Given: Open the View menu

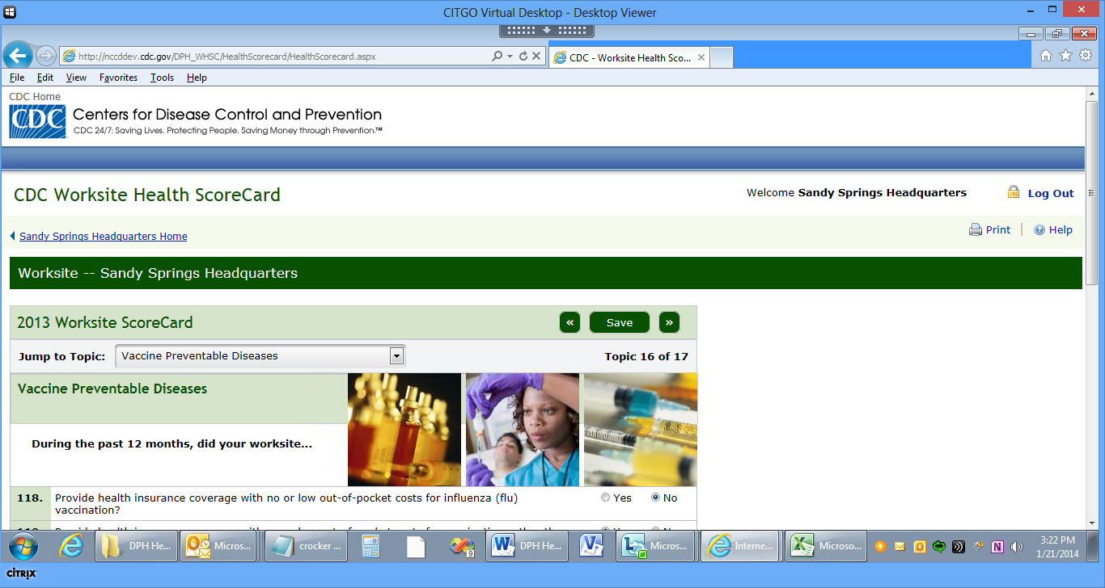Looking at the screenshot, I should tap(76, 78).
